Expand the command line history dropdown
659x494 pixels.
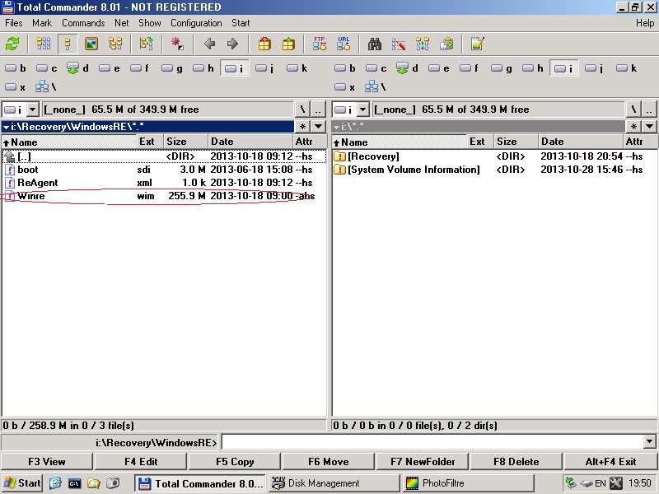pos(650,442)
